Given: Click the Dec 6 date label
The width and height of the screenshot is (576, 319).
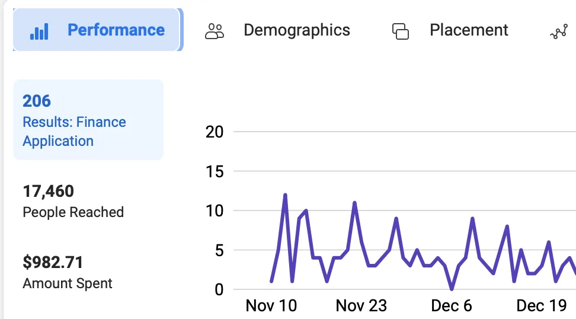Looking at the screenshot, I should 451,306.
